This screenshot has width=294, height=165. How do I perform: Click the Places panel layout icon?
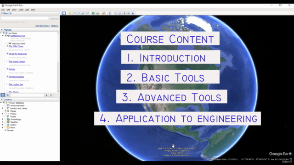(7, 95)
